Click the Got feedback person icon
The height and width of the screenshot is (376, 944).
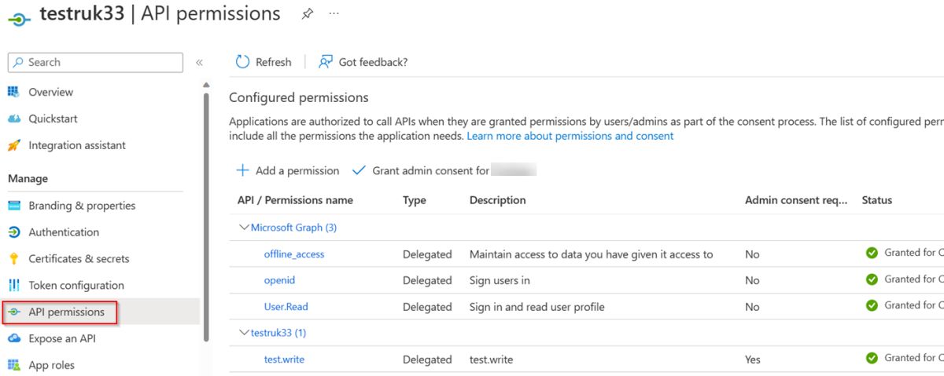point(326,62)
